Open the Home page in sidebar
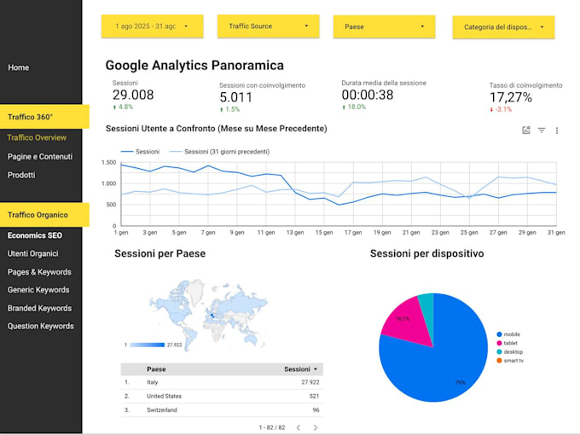Viewport: 580px width, 435px height. pos(19,67)
